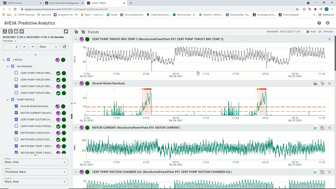This screenshot has height=189, width=336.
Task: Click the clock icon next to 1 Minutes
Action: tap(320, 32)
